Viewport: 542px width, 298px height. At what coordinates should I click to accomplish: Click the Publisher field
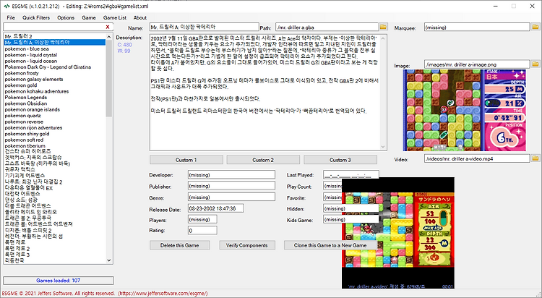tap(231, 186)
